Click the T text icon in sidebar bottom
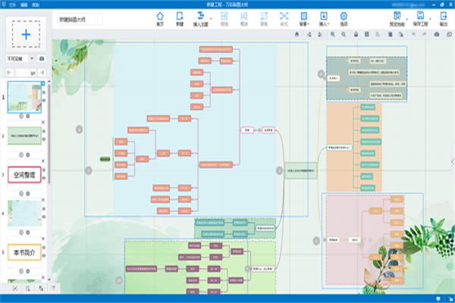The width and height of the screenshot is (455, 303). 53,288
